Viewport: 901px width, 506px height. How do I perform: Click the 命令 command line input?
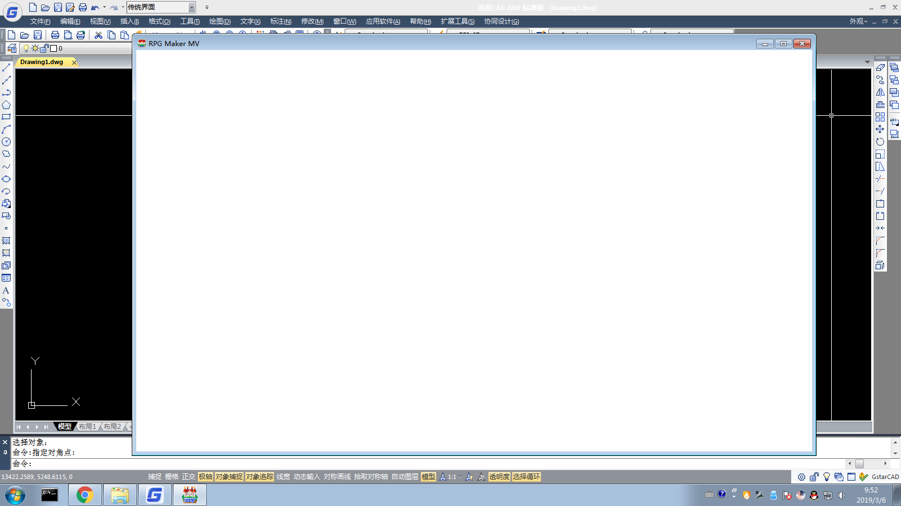[x=428, y=464]
